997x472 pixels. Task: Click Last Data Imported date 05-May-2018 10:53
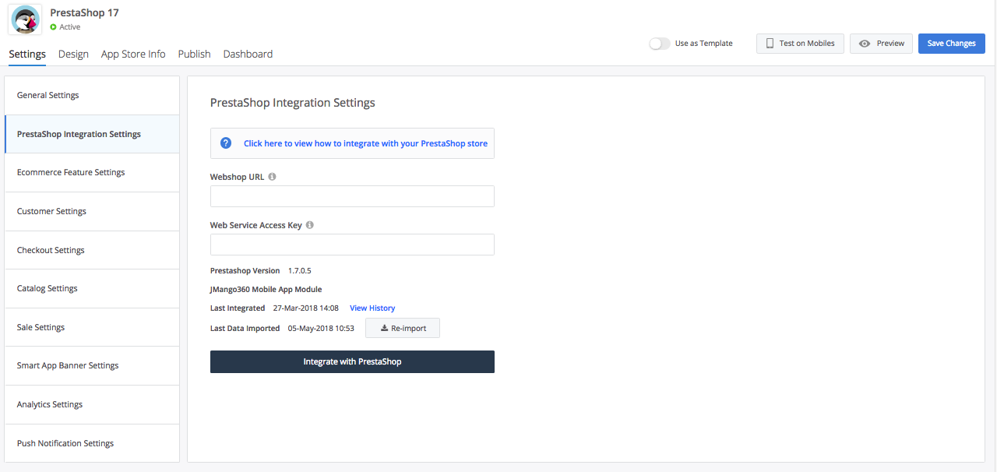(x=321, y=329)
